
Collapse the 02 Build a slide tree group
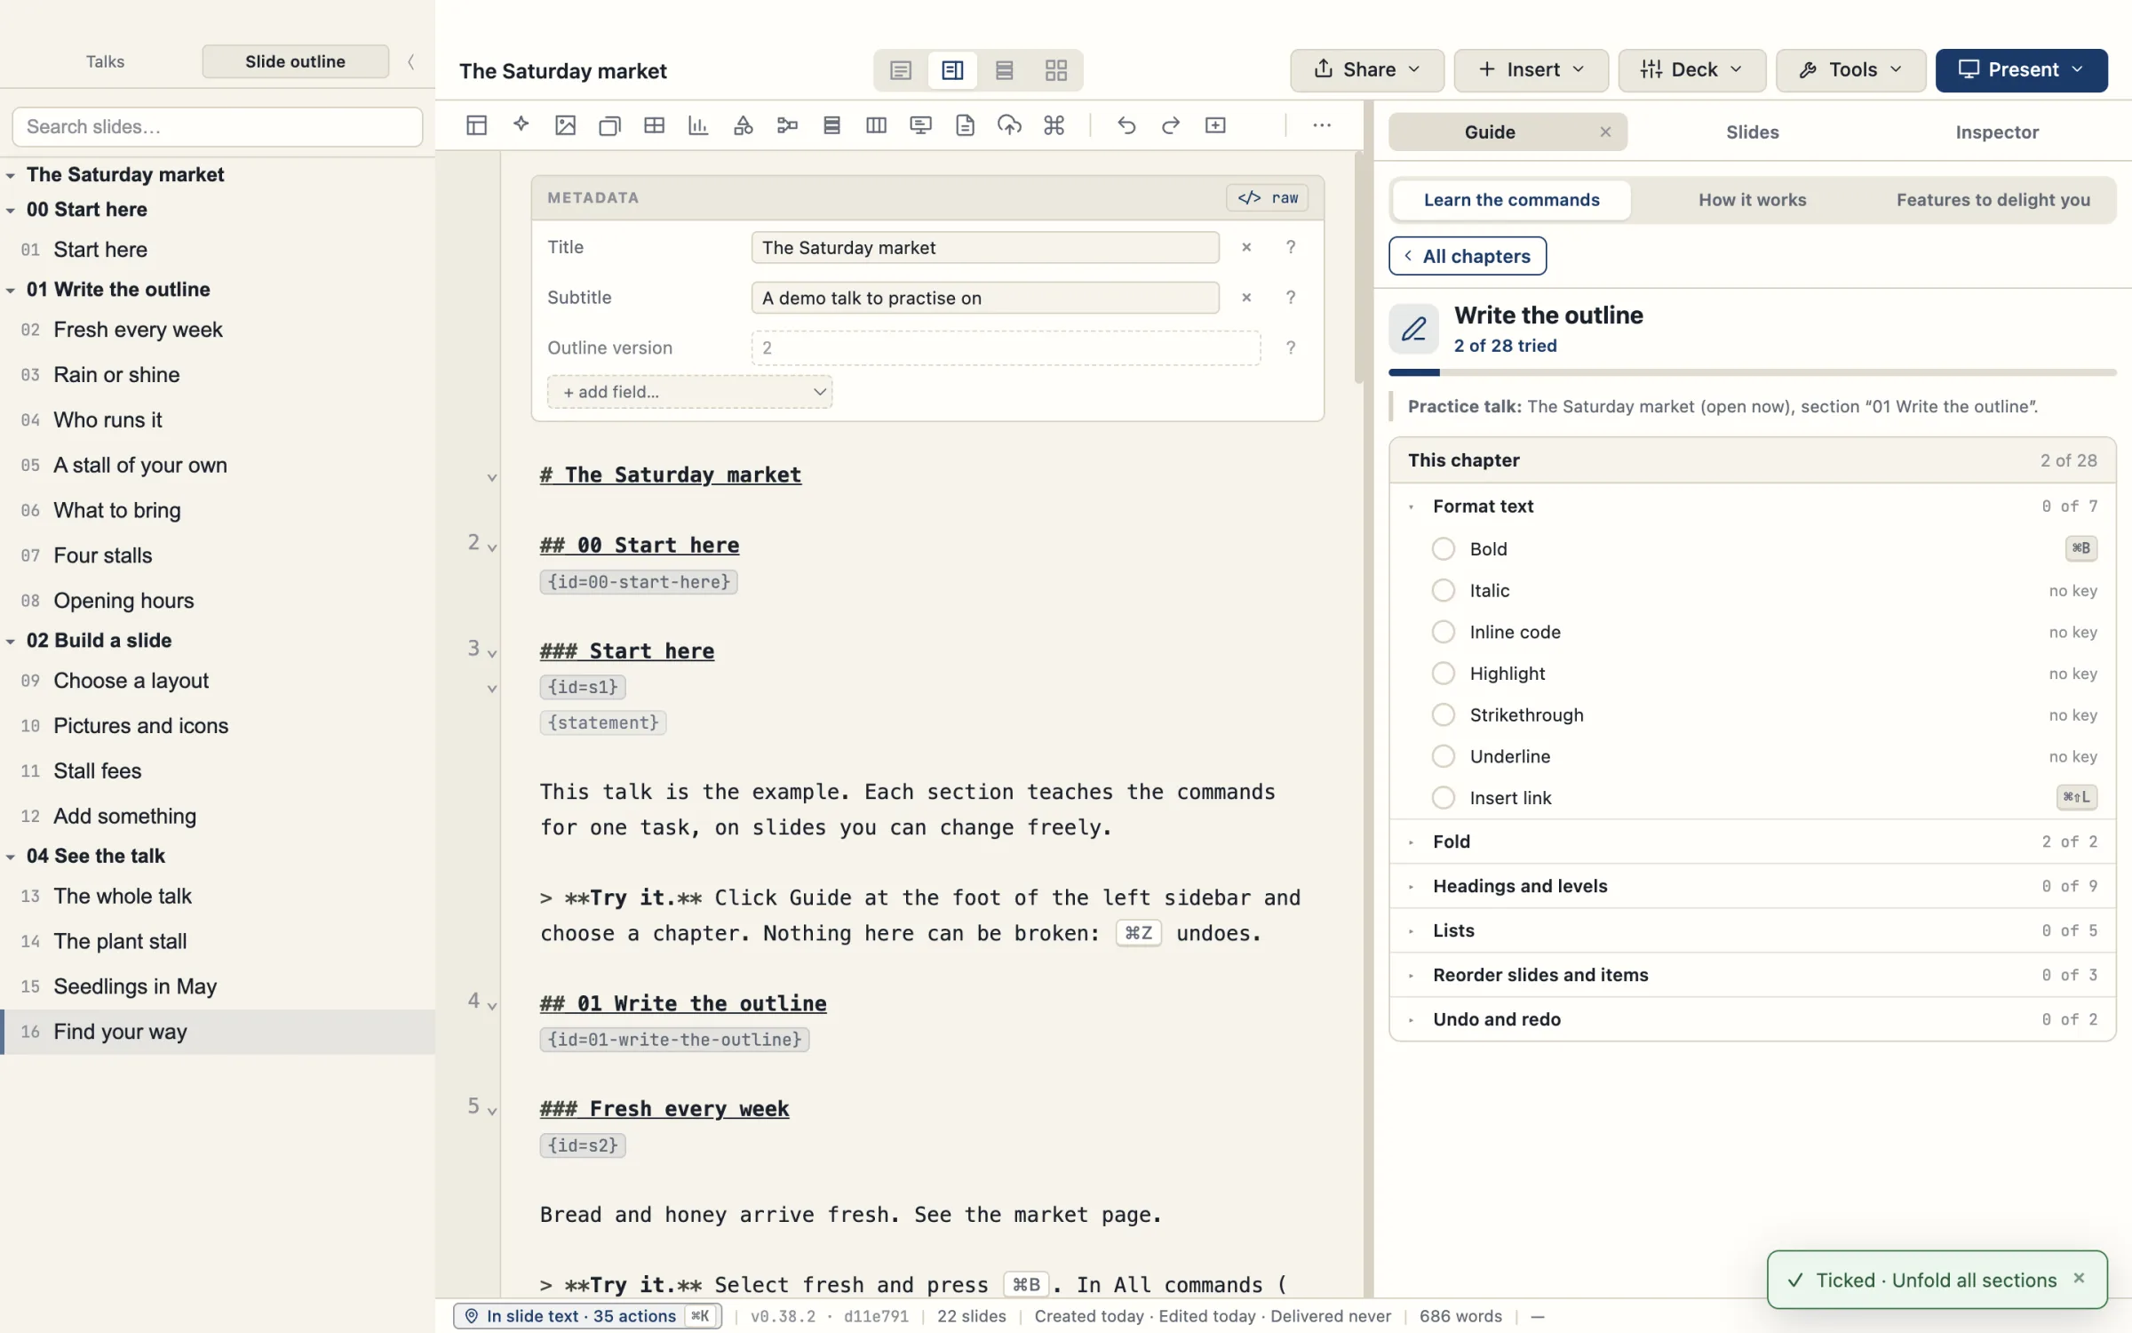click(11, 641)
